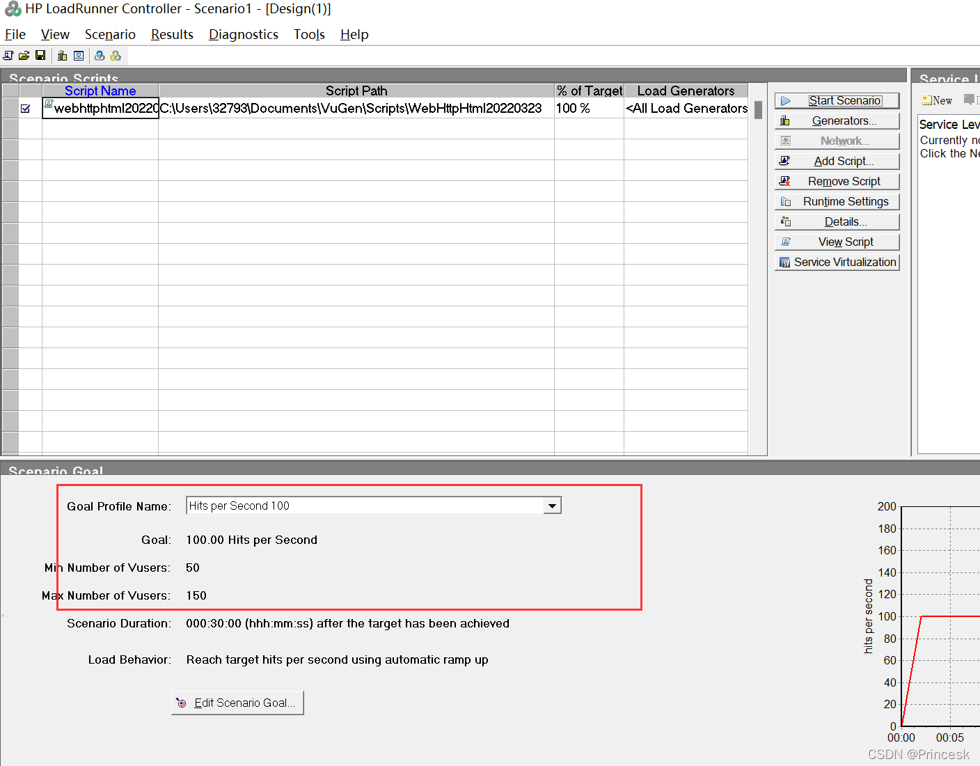This screenshot has width=980, height=766.
Task: Open the Tools menu
Action: click(309, 34)
